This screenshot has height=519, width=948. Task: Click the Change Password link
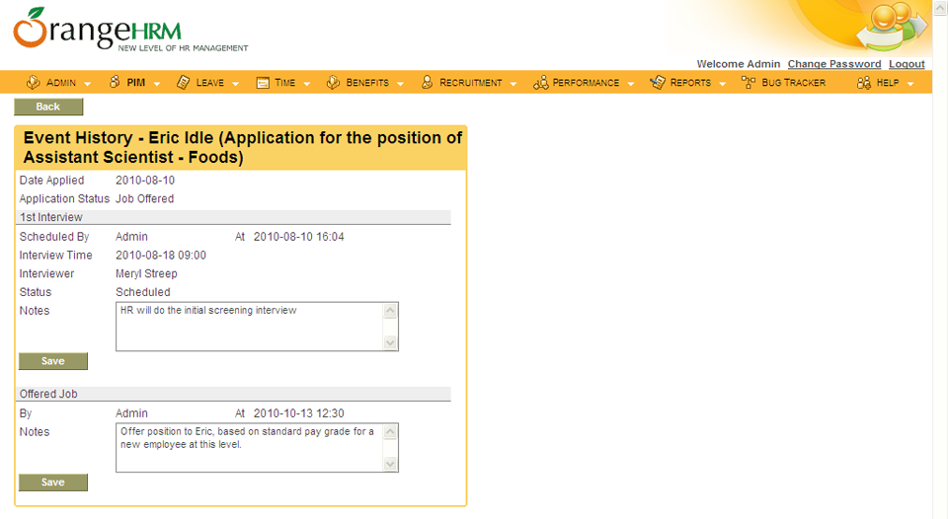point(834,64)
